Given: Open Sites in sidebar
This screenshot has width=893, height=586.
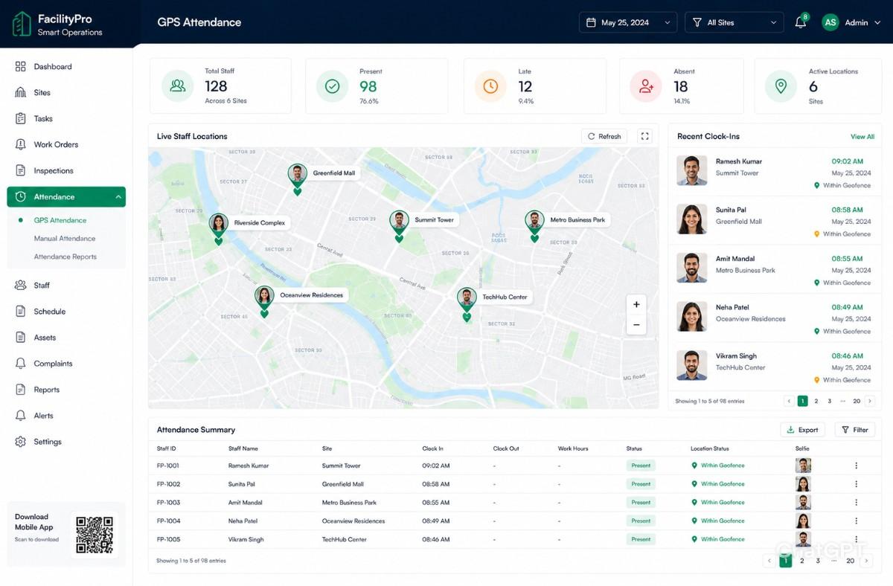Looking at the screenshot, I should [42, 93].
